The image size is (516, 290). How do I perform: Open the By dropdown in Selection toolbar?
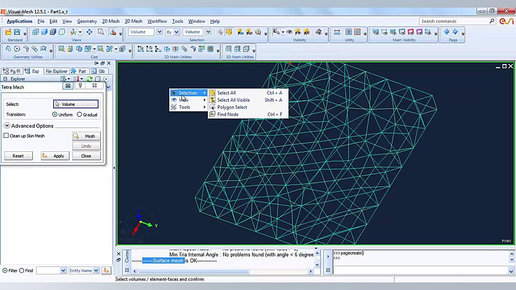[176, 32]
